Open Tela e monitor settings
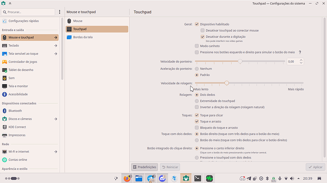327x183 pixels. point(30,86)
